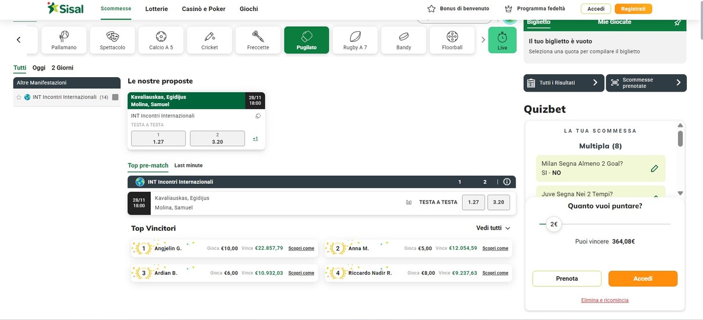Click the orange Accedi button in Quizbet
Screen dimensions: 703x320
643,278
